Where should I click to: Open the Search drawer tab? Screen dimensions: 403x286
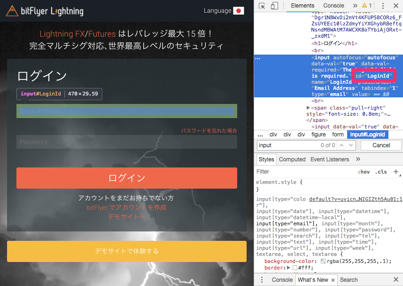pyautogui.click(x=349, y=280)
